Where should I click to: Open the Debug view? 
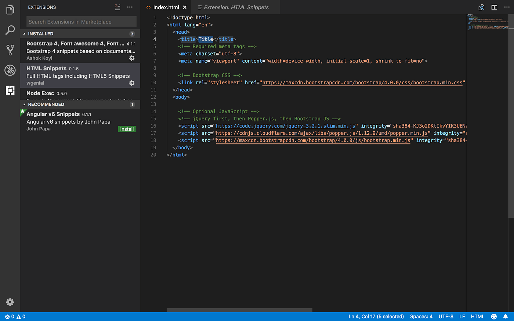click(x=10, y=70)
